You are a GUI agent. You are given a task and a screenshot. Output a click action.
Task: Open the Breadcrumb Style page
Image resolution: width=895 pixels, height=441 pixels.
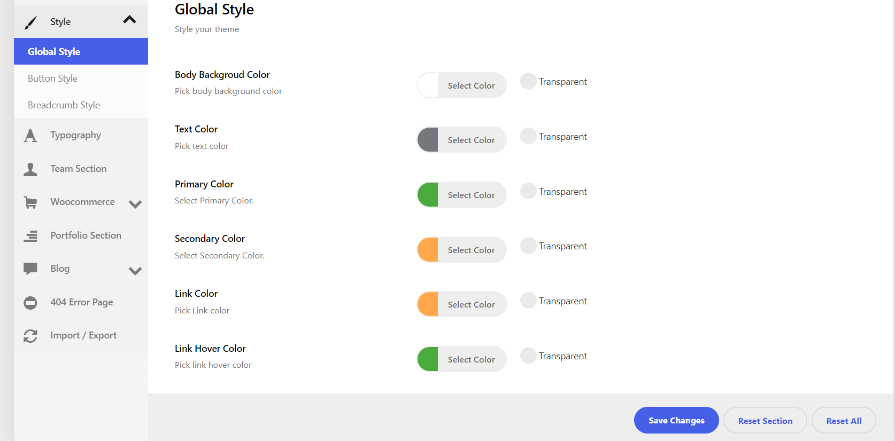[x=64, y=105]
